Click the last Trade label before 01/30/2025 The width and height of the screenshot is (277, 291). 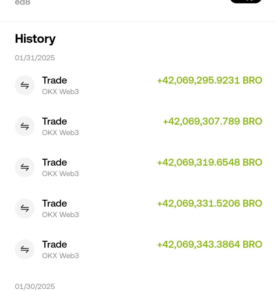pos(54,244)
